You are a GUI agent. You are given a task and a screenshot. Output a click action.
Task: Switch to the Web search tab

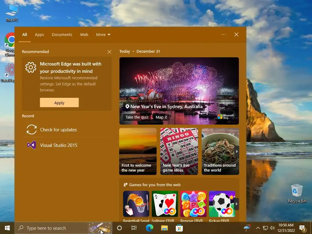(84, 35)
